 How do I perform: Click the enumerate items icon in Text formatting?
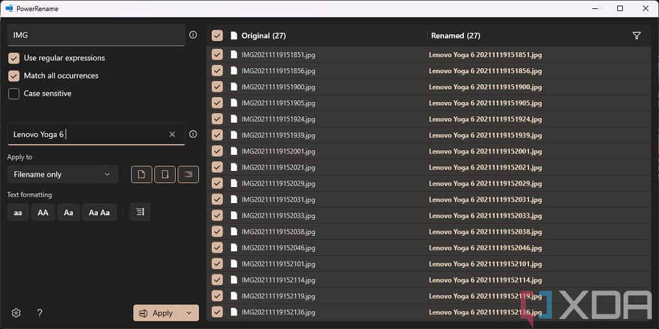[140, 212]
